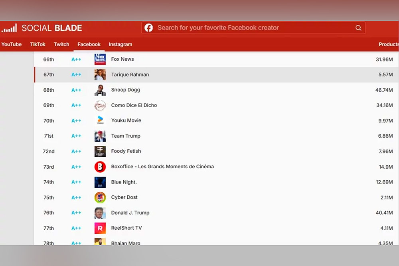Open Fox News profile avatar
Screen dimensions: 399x266
tap(100, 59)
